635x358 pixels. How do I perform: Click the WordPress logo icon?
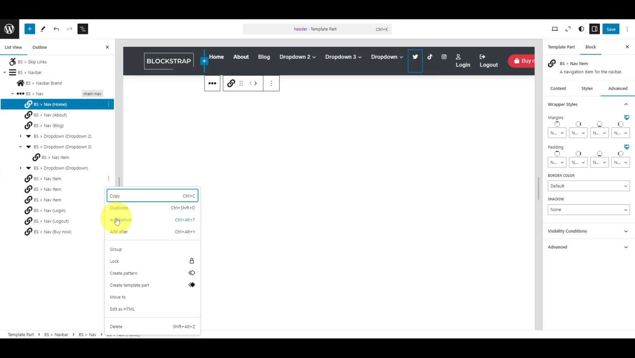click(9, 29)
